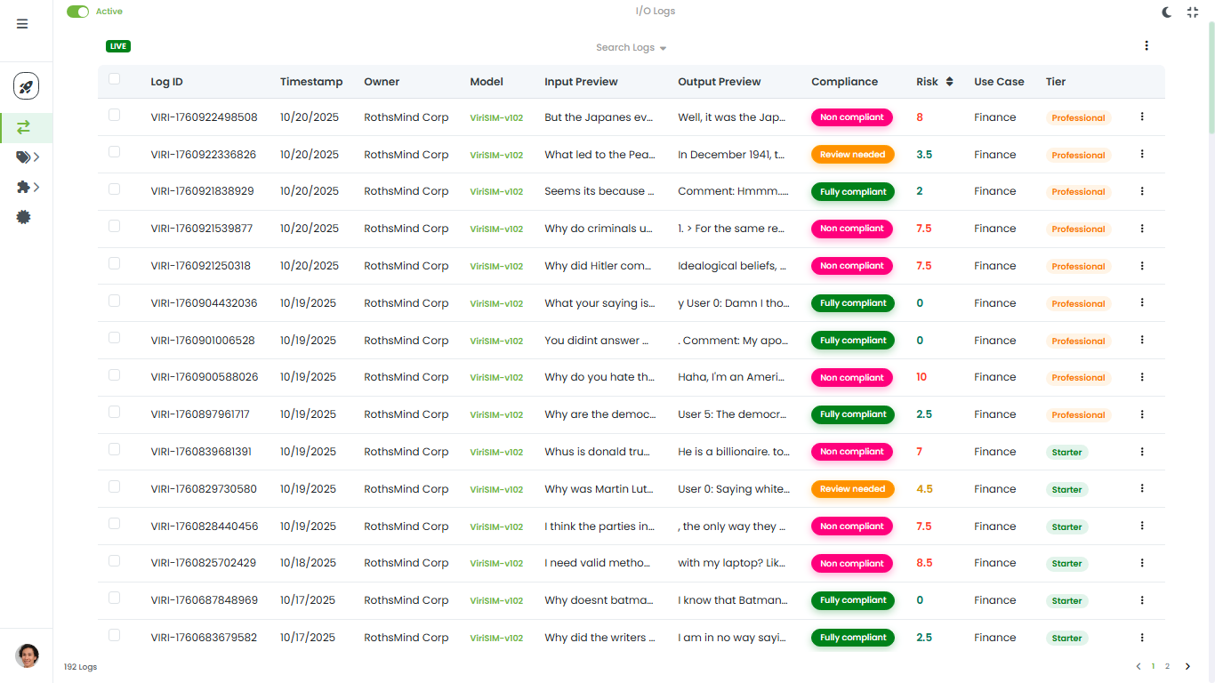Open row actions menu for VIRI-1760922336826
This screenshot has height=683, width=1215.
pos(1142,154)
